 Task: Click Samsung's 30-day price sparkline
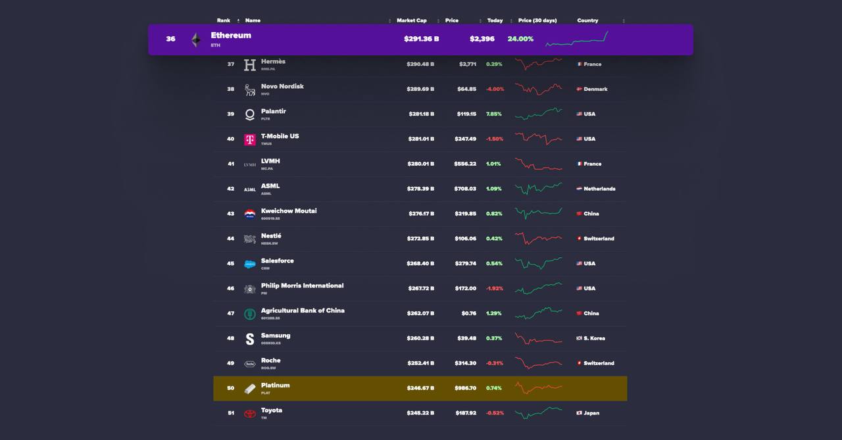[539, 338]
